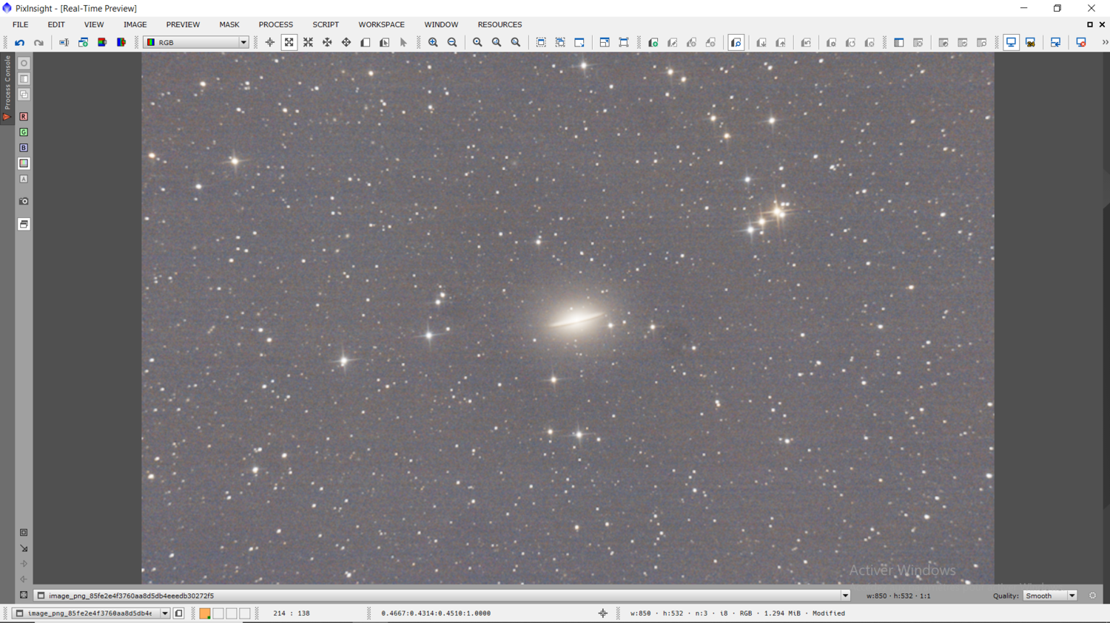Open the PROCESS menu

pos(276,24)
